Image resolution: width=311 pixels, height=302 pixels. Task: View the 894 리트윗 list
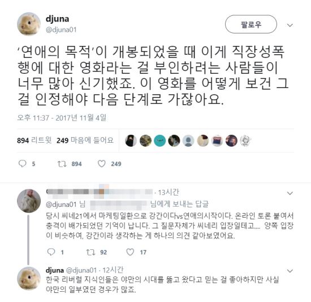[34, 141]
